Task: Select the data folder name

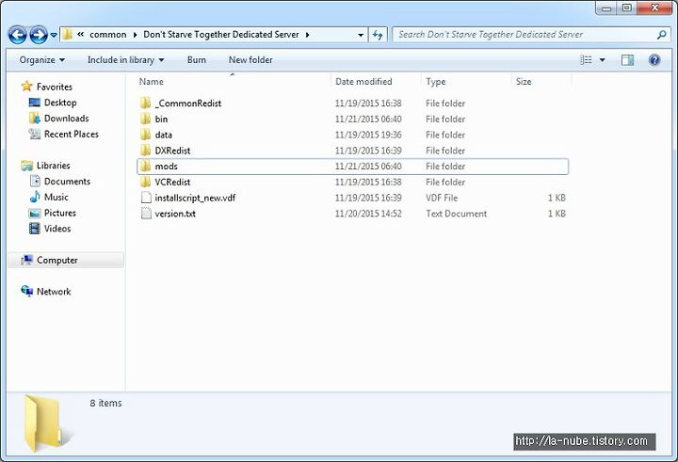Action: 164,135
